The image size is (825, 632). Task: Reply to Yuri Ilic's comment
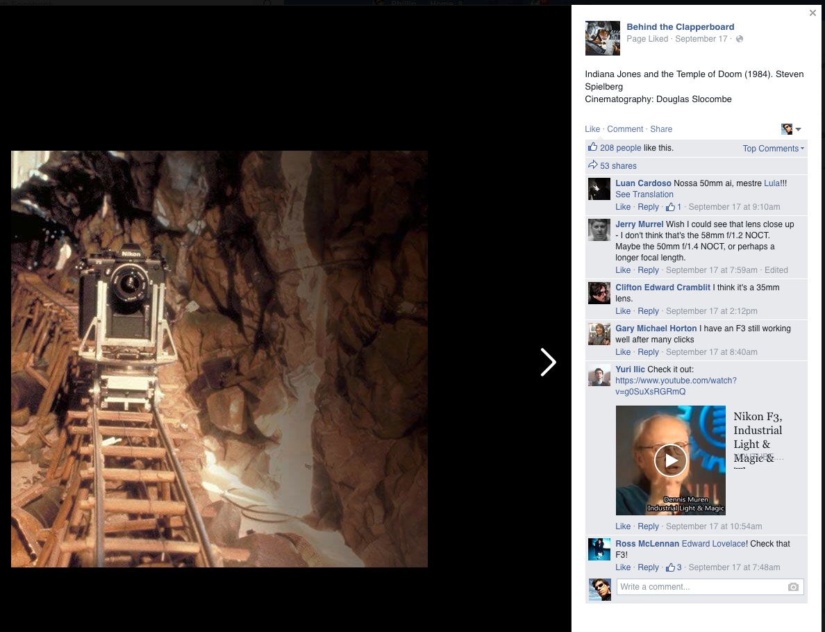click(648, 526)
